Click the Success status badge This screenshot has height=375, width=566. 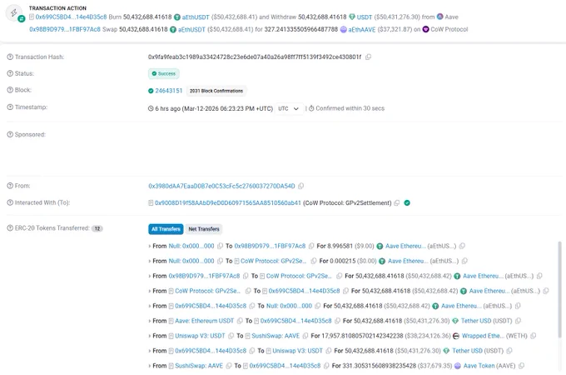pyautogui.click(x=163, y=73)
